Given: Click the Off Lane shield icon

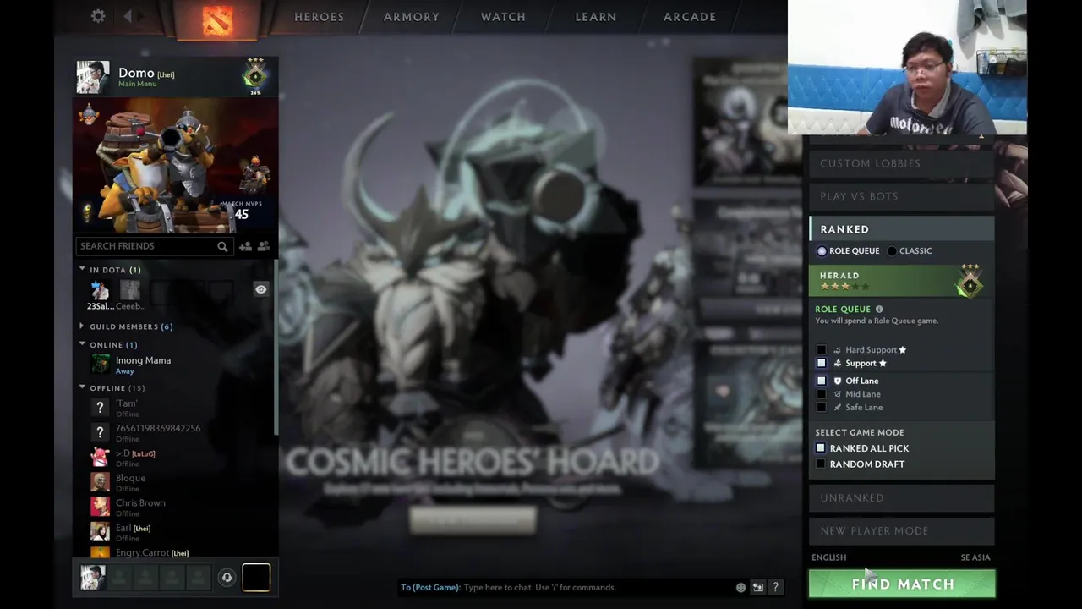Looking at the screenshot, I should coord(838,381).
